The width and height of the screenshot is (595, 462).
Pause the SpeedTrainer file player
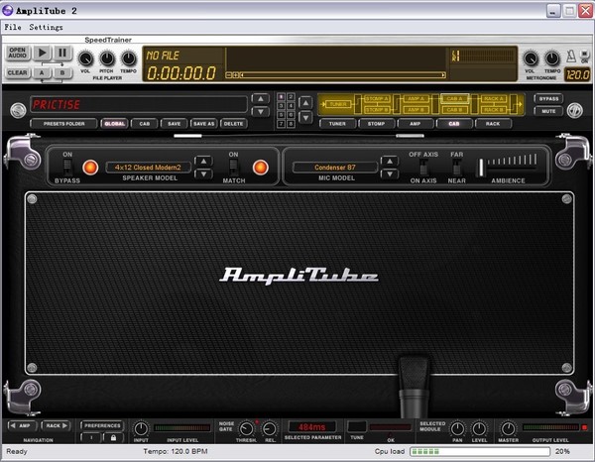pos(62,53)
